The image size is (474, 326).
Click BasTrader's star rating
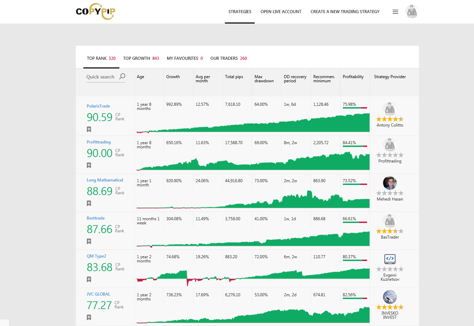(390, 231)
